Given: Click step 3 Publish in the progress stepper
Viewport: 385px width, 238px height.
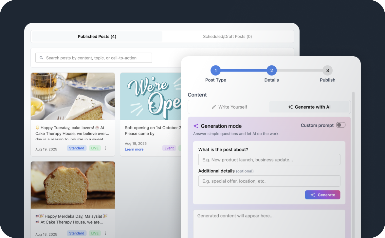Looking at the screenshot, I should [x=327, y=70].
